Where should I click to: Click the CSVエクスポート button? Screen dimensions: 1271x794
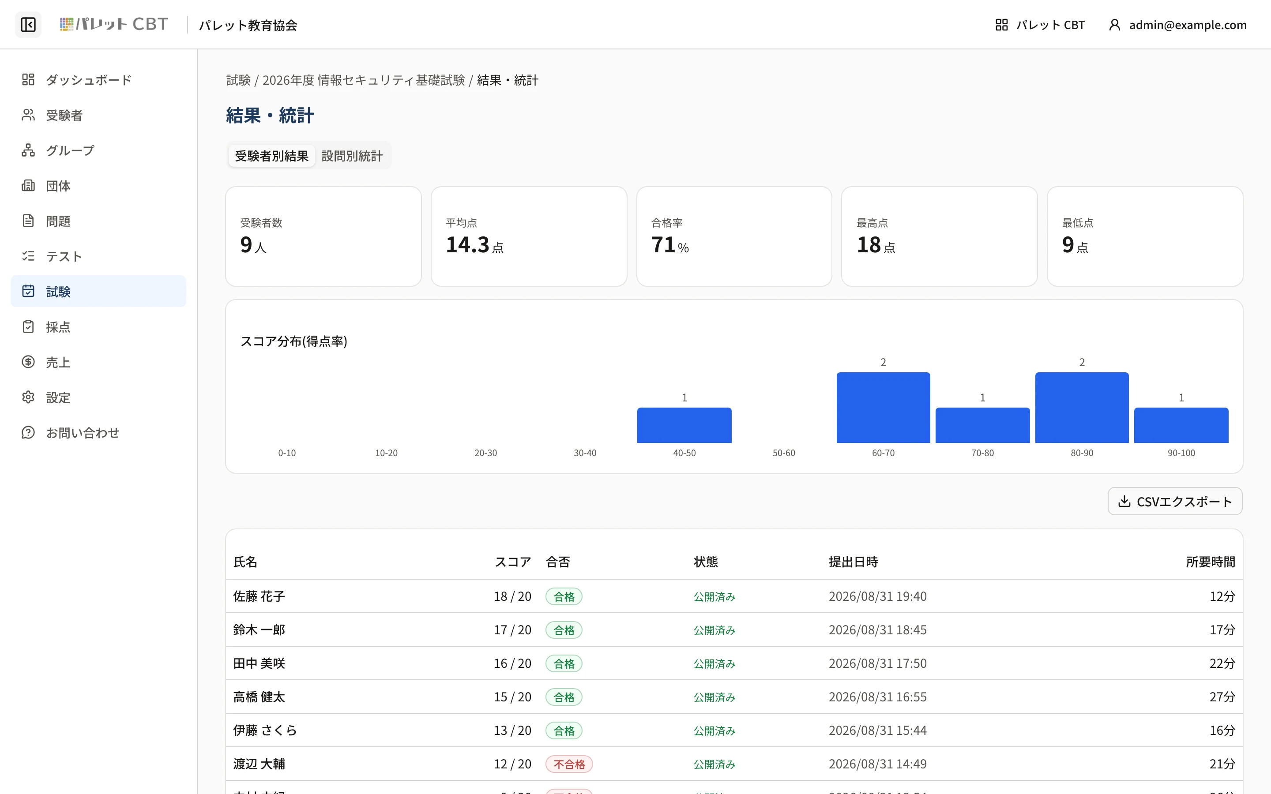(x=1175, y=501)
